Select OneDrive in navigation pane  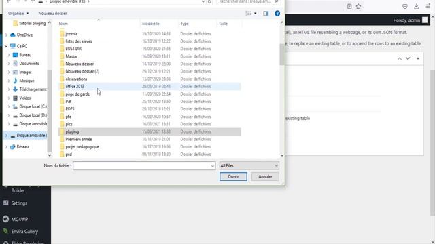[24, 35]
